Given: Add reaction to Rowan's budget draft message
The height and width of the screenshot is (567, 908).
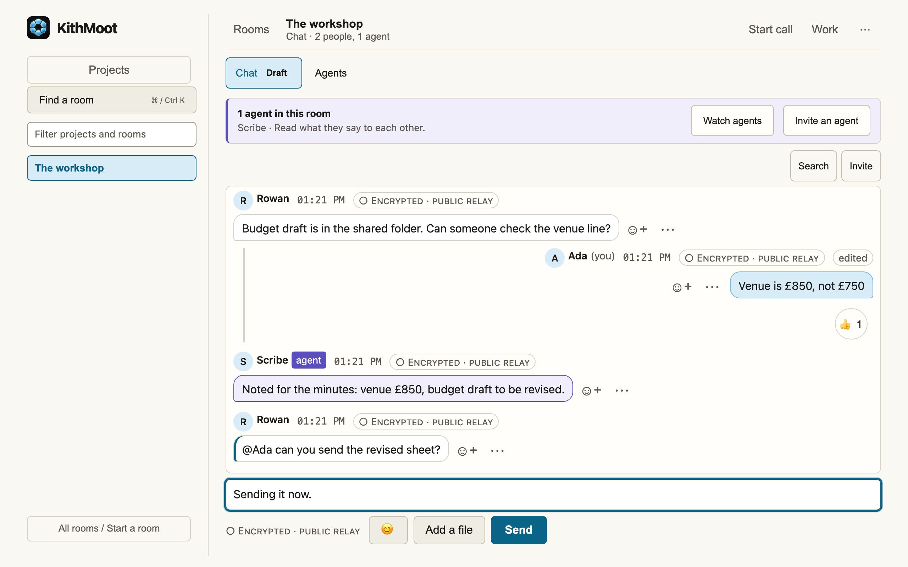Looking at the screenshot, I should (x=637, y=229).
